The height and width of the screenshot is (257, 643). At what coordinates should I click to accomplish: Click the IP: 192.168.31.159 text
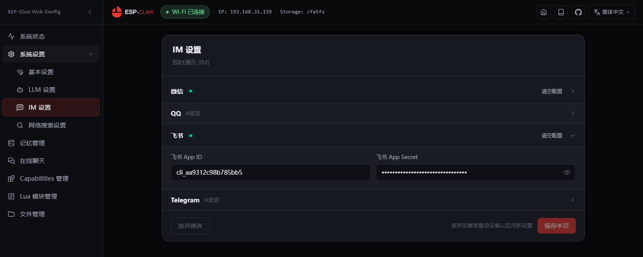(x=245, y=12)
